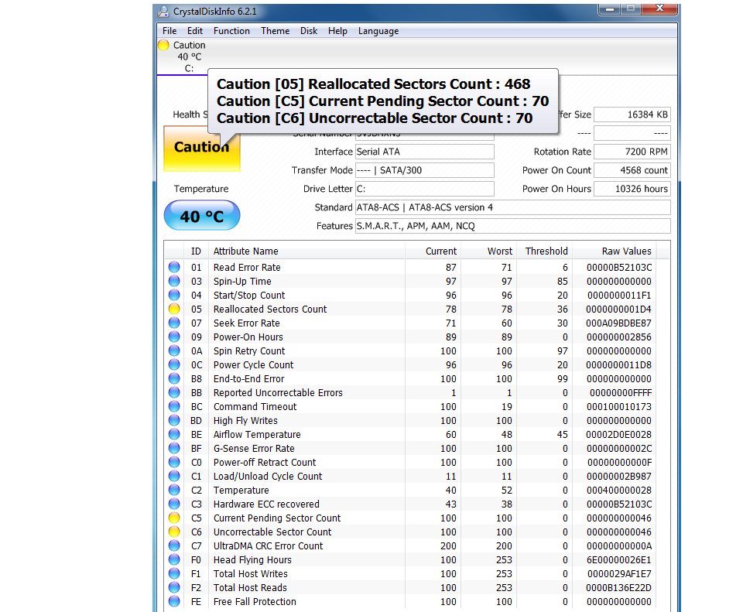743x612 pixels.
Task: Click the Features field S.M.A.R.T., APM, AAM, NCQ
Action: [512, 226]
